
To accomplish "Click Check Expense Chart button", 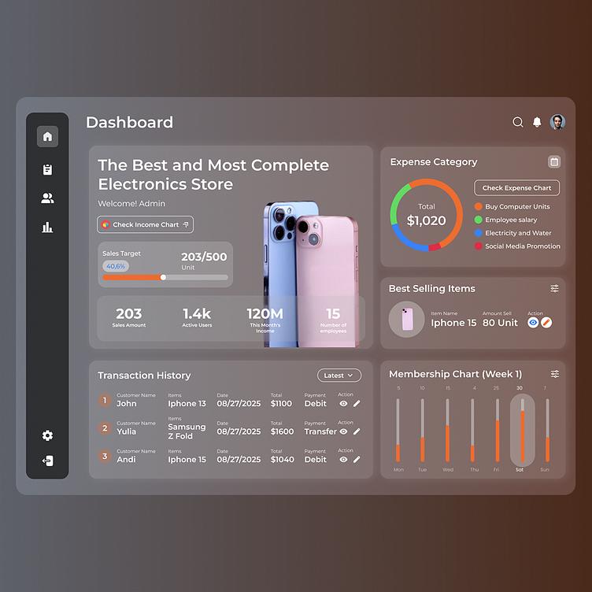I will coord(517,188).
